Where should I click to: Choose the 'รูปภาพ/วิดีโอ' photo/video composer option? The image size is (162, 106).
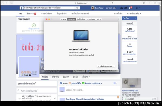(x=75, y=83)
